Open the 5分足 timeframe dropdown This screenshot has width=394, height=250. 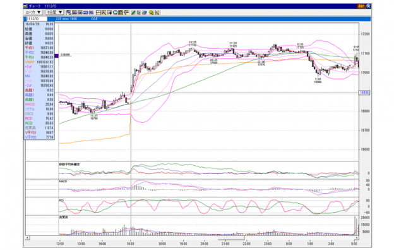coord(55,12)
